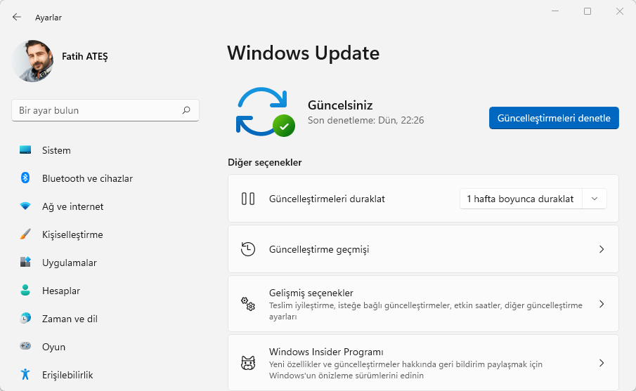This screenshot has width=636, height=391.
Task: Open Sistem settings icon
Action: 25,150
